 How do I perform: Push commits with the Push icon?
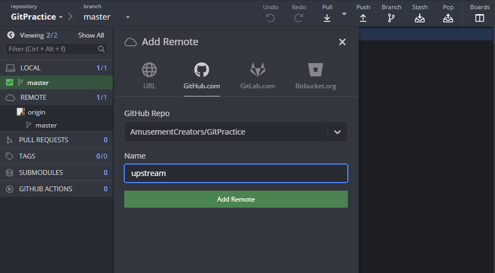pyautogui.click(x=363, y=18)
